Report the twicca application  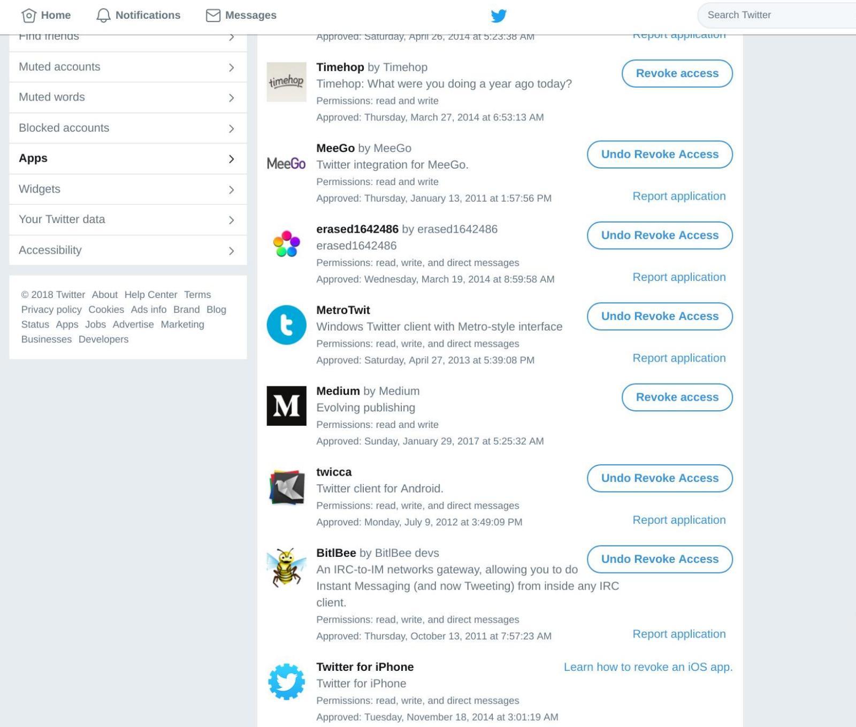[x=679, y=520]
